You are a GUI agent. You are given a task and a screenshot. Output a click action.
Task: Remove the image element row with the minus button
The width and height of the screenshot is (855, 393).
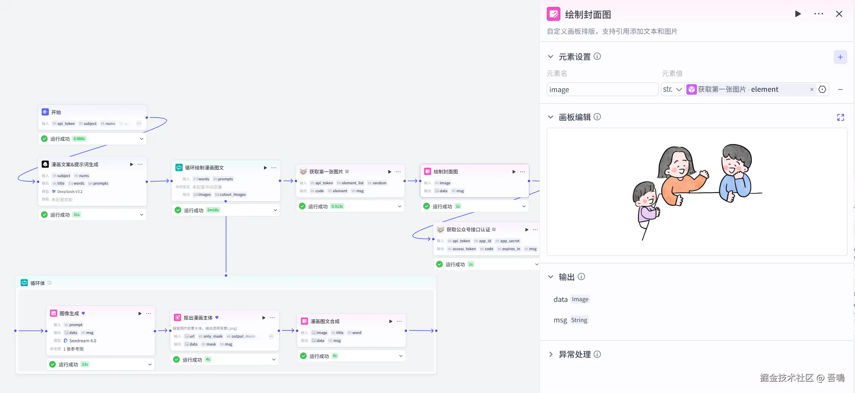[840, 90]
